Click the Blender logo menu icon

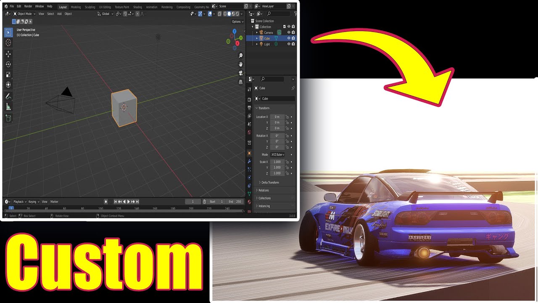(x=5, y=6)
